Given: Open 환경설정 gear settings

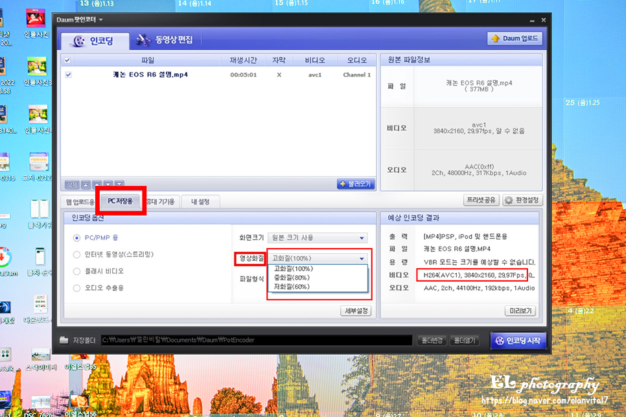Looking at the screenshot, I should pos(522,200).
